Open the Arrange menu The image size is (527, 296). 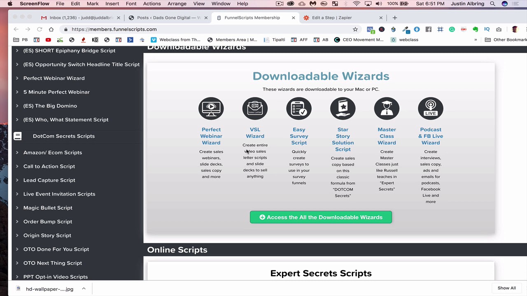(x=177, y=4)
